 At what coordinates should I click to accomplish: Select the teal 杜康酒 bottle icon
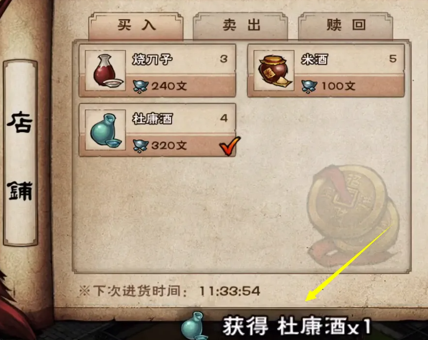coord(105,130)
